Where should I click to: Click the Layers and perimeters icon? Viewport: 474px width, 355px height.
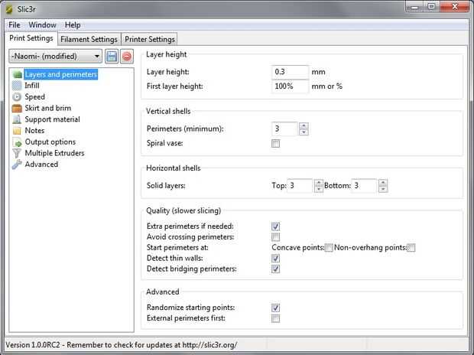(18, 74)
